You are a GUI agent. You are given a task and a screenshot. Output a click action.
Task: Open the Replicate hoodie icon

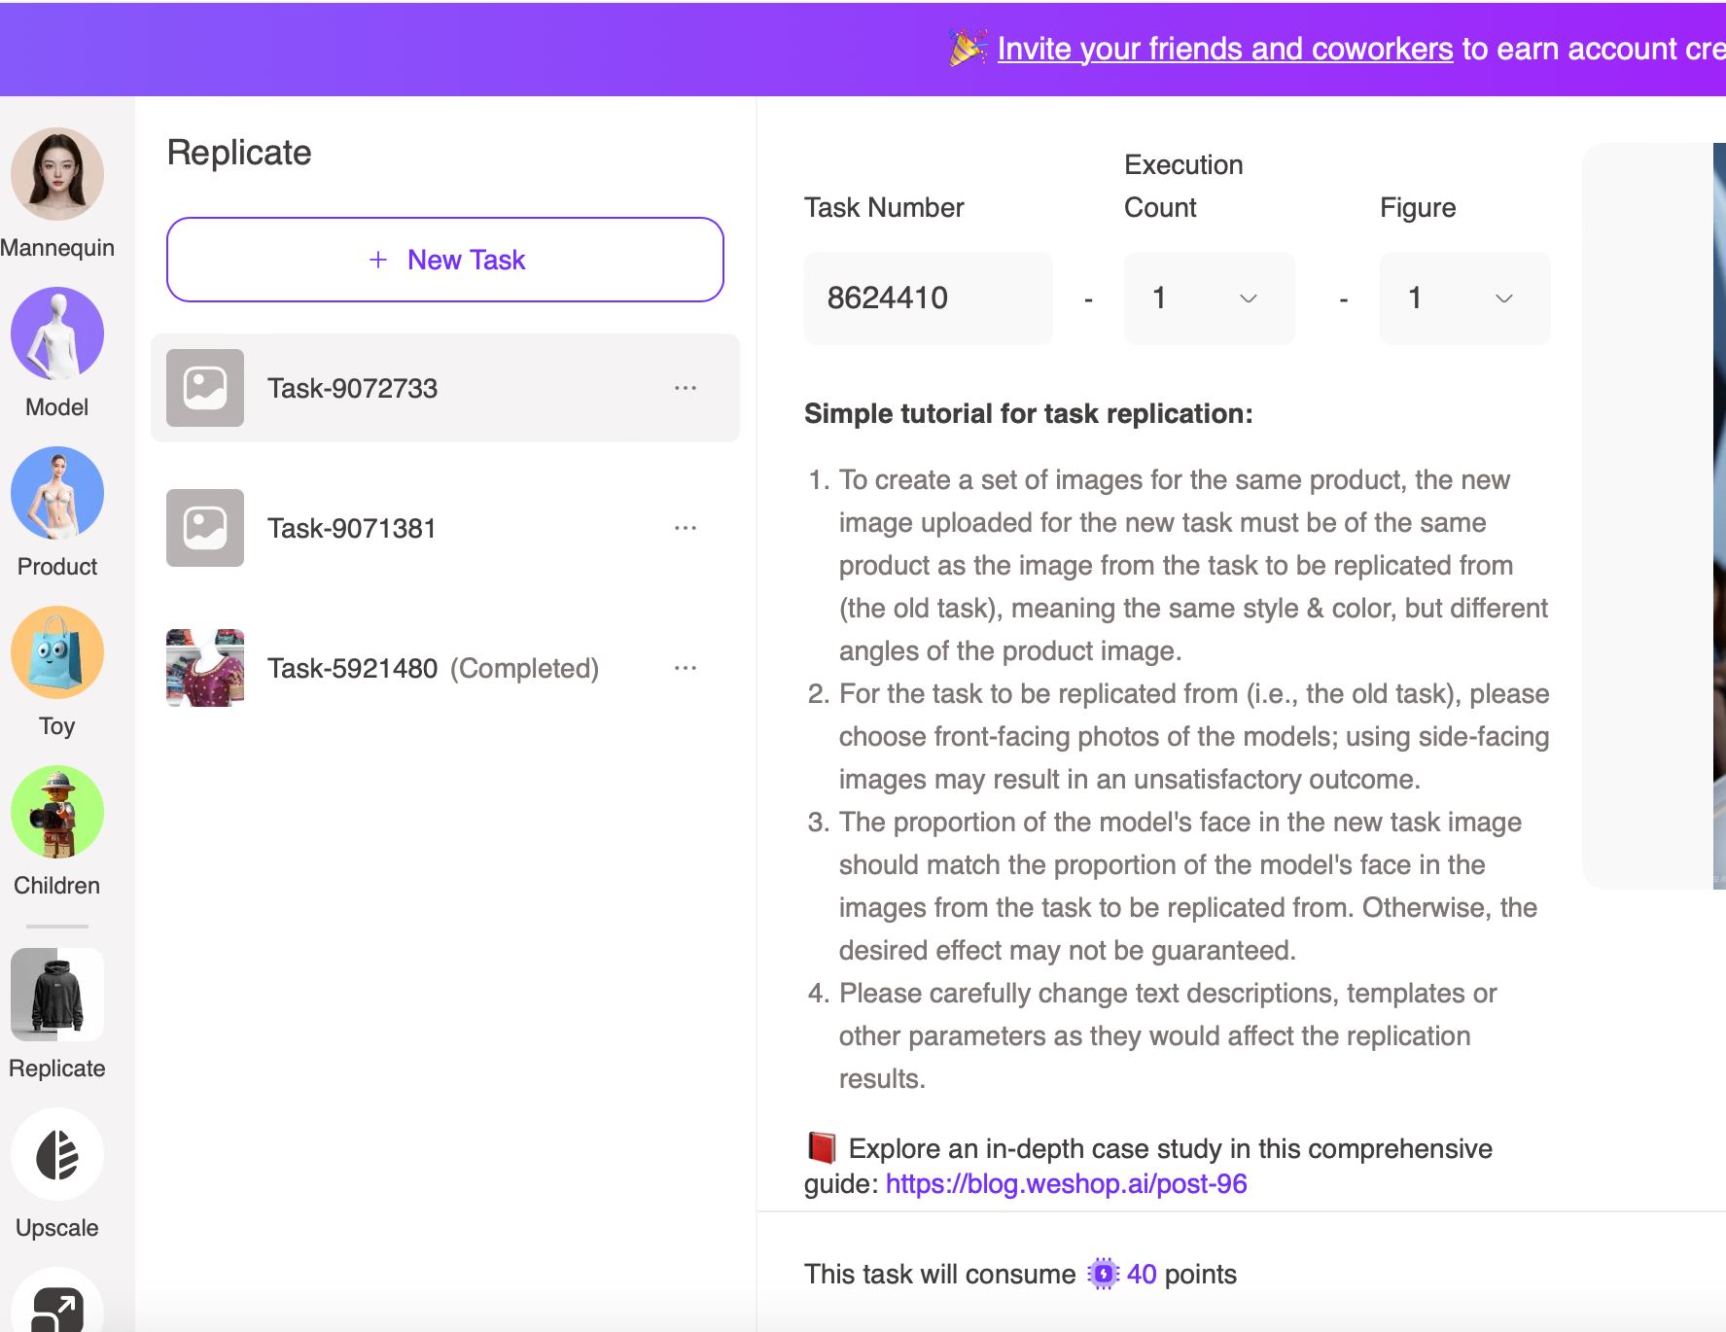coord(57,995)
